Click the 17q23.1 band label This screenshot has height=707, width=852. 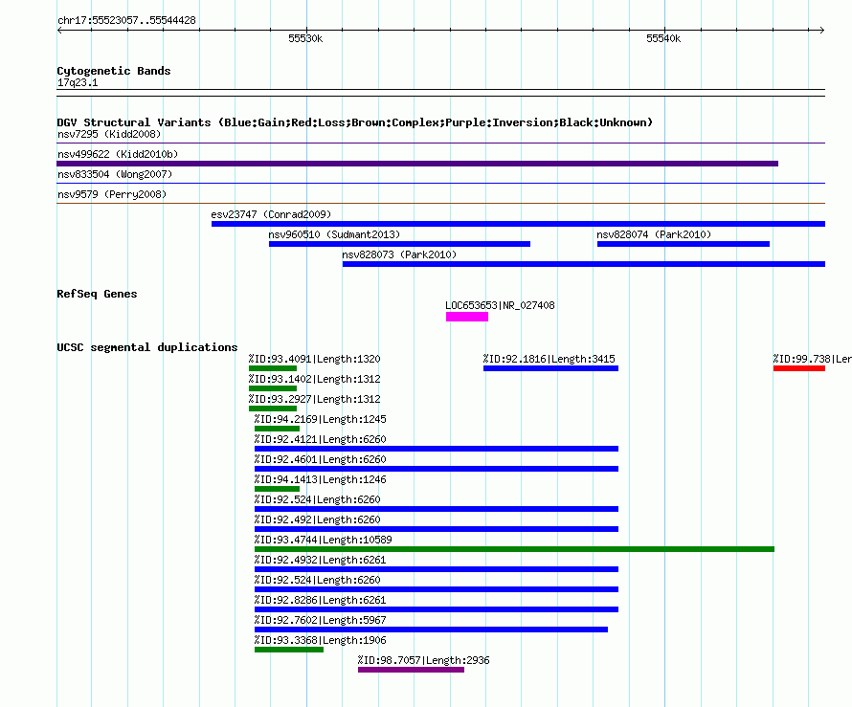click(x=78, y=82)
